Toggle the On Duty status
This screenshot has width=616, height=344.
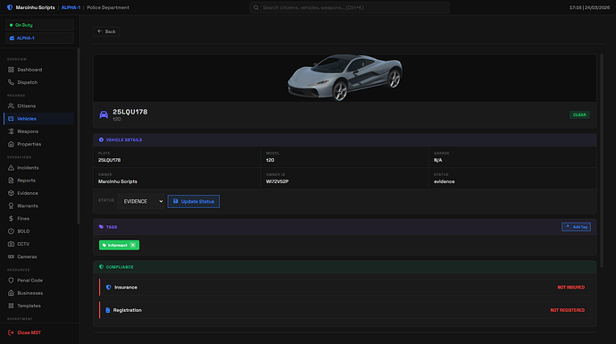[39, 25]
